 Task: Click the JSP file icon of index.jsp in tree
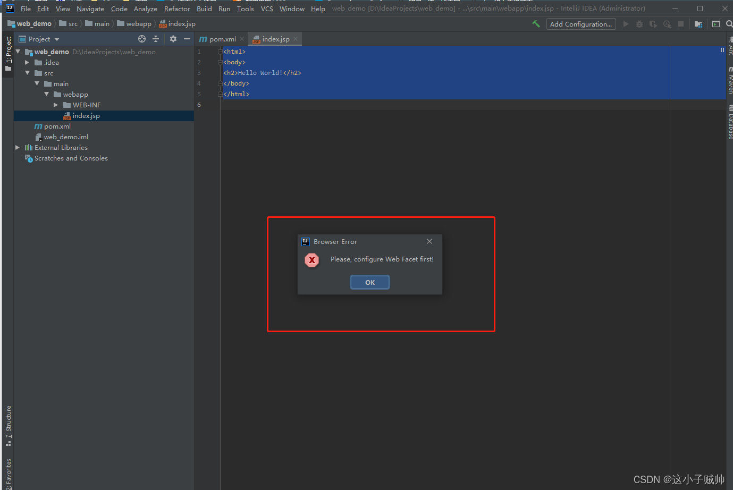click(x=67, y=116)
